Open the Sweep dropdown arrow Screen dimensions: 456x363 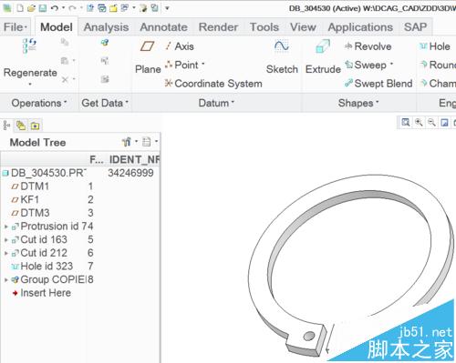click(391, 65)
